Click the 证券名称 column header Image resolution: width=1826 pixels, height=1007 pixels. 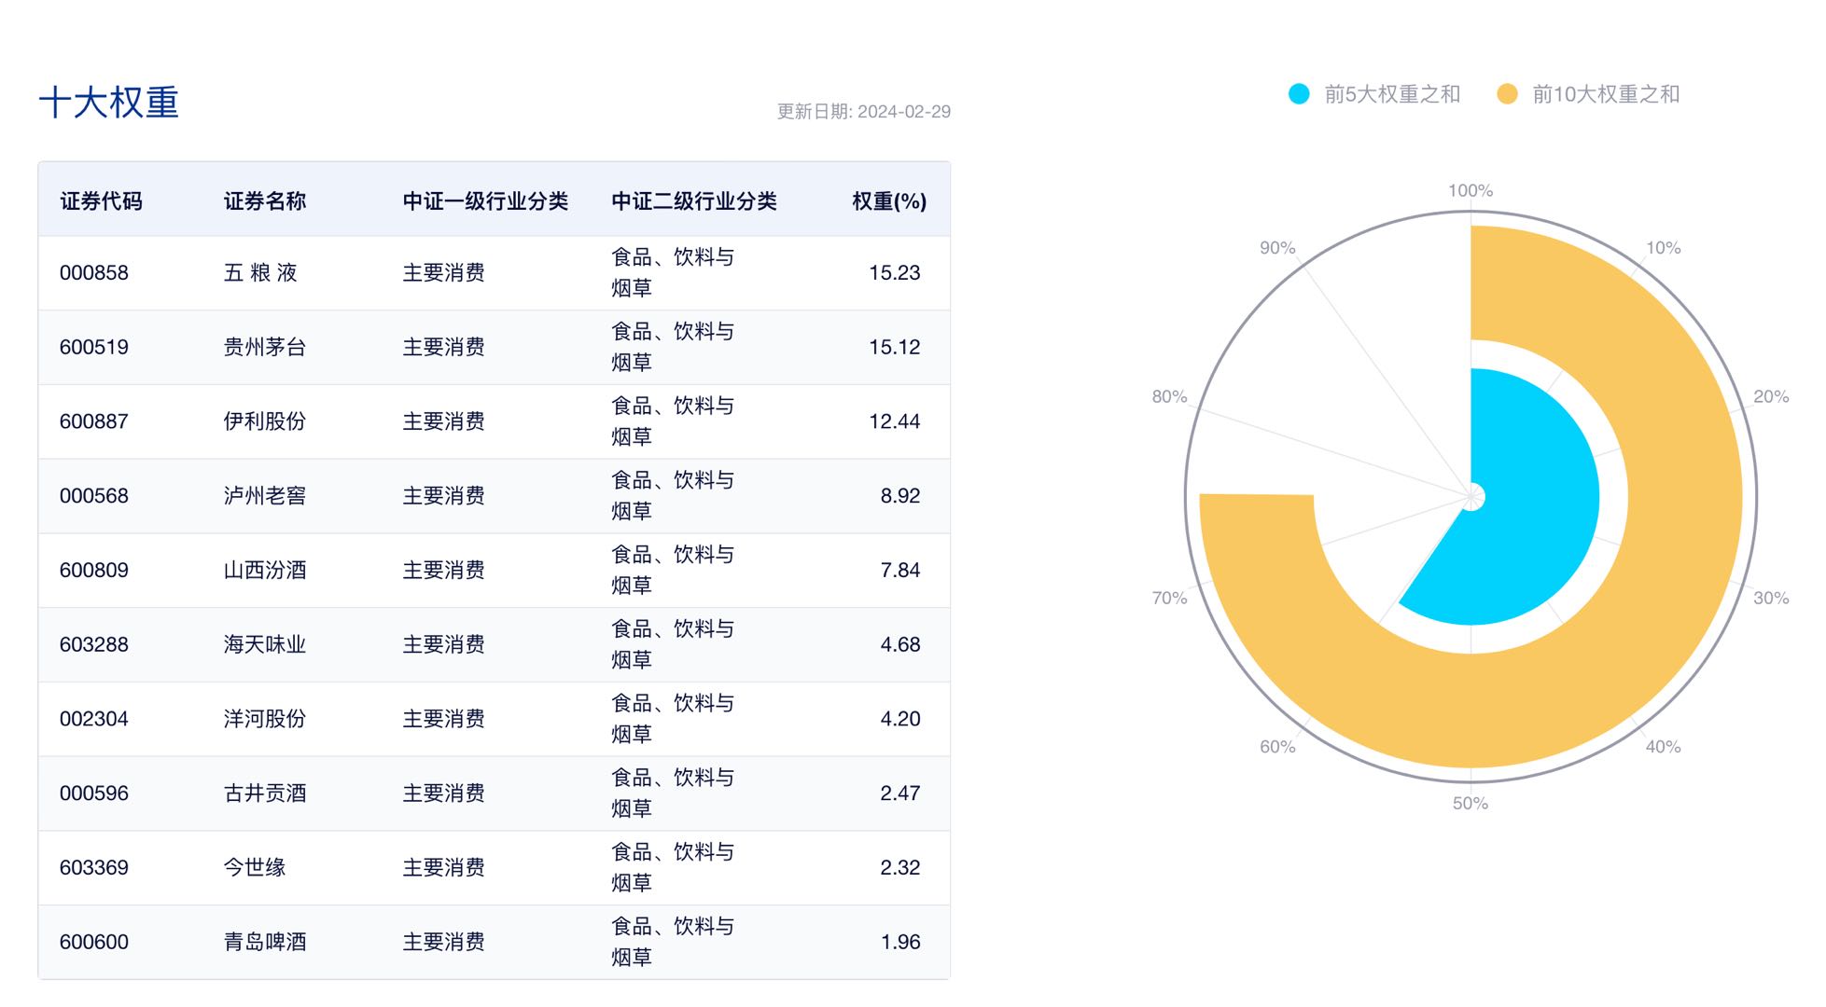[x=265, y=201]
